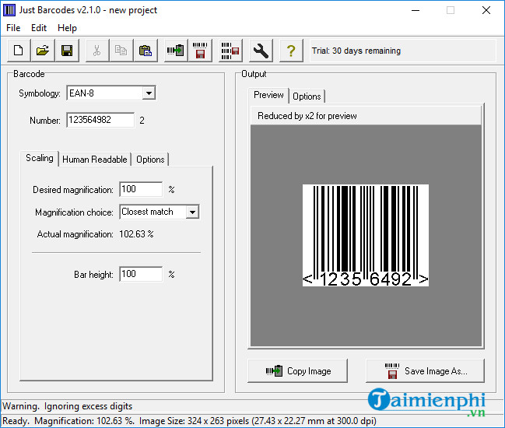Click the Actual magnification value 102.63 %
Screen dimensions: 505x428
[x=136, y=234]
